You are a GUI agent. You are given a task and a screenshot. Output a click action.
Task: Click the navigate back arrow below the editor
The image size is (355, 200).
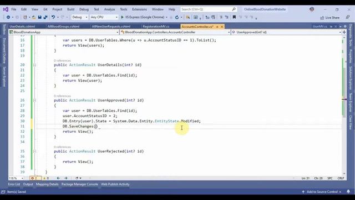point(58,178)
